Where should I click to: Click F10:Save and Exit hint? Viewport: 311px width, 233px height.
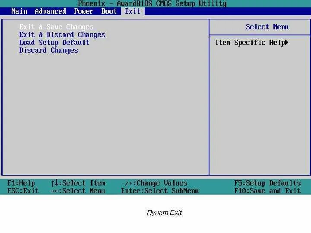pos(267,191)
